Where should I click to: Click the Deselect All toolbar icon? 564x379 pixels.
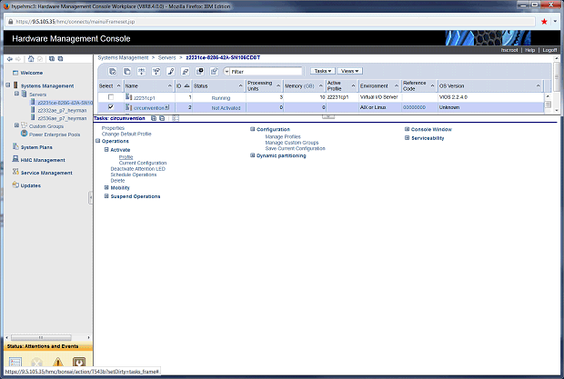[127, 72]
